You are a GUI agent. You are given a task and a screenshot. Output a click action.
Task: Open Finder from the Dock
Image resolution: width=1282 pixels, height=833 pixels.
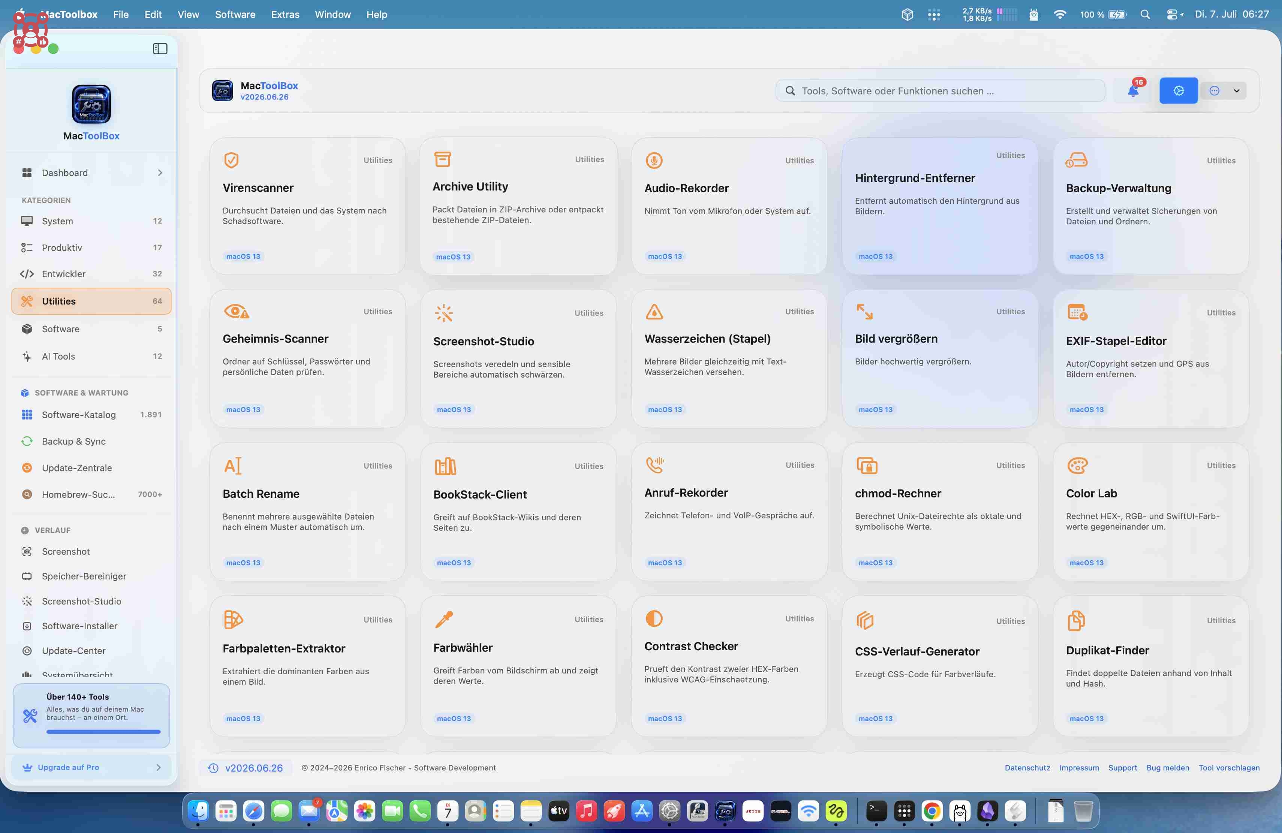point(198,811)
